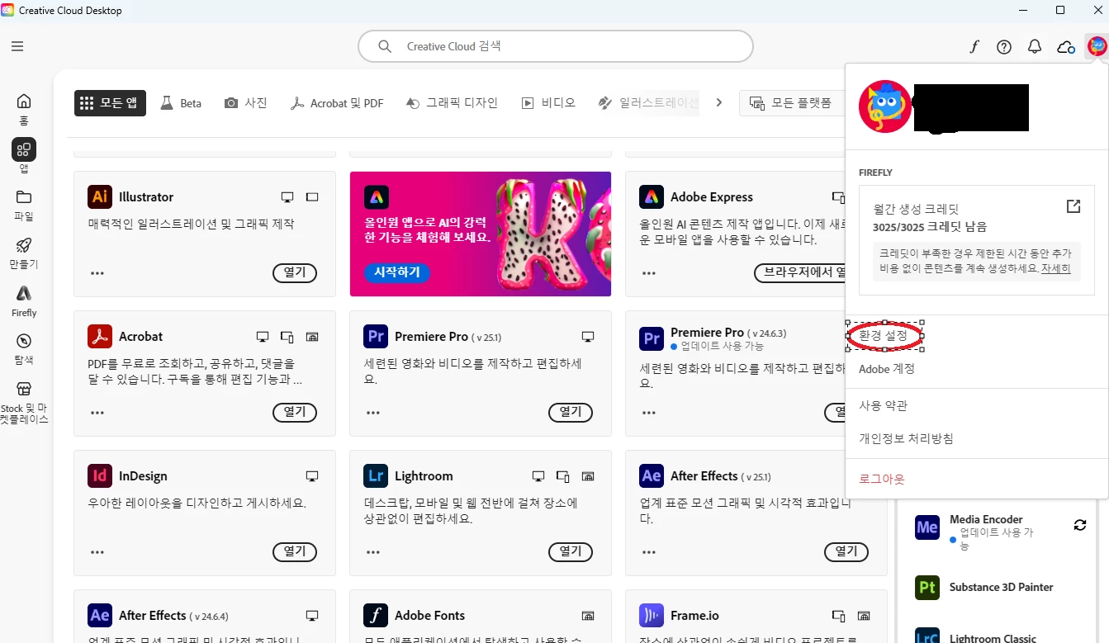Click the After Effects v25.1 app icon
The width and height of the screenshot is (1109, 643).
tap(652, 476)
